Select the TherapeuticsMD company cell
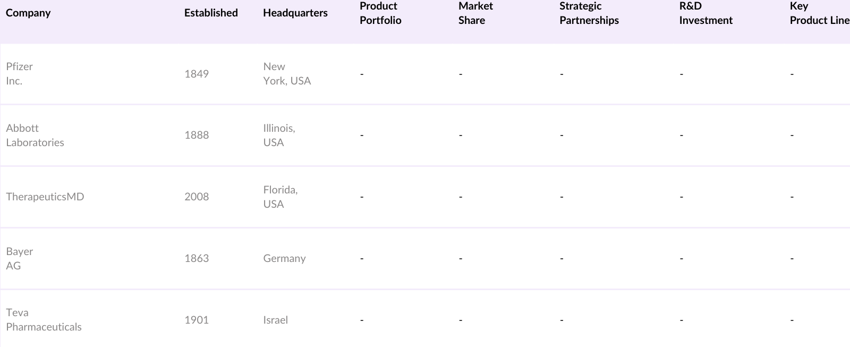The image size is (850, 347). pyautogui.click(x=45, y=197)
